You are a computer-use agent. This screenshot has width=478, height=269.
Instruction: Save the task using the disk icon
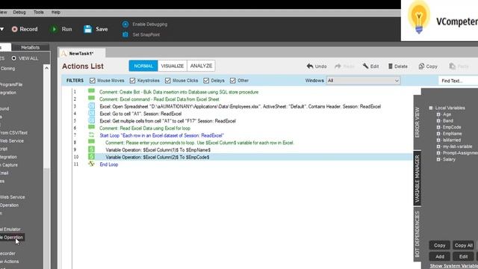click(88, 29)
